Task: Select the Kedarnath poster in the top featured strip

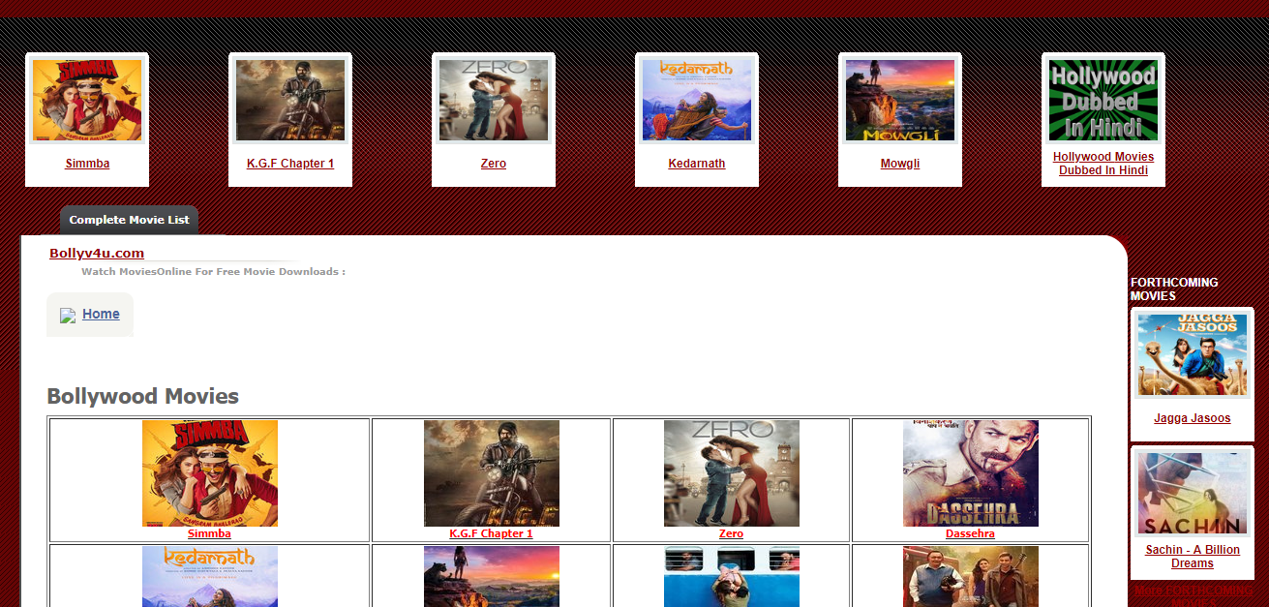Action: pyautogui.click(x=697, y=101)
